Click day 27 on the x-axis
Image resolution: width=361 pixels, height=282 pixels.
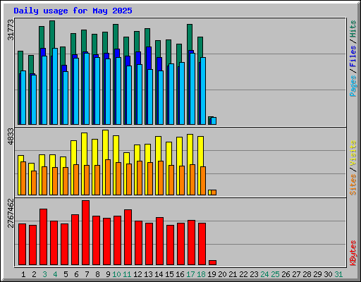coord(296,274)
